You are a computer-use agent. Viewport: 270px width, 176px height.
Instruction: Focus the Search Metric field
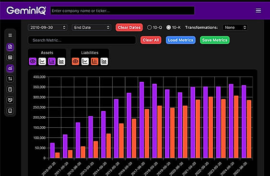[82, 40]
